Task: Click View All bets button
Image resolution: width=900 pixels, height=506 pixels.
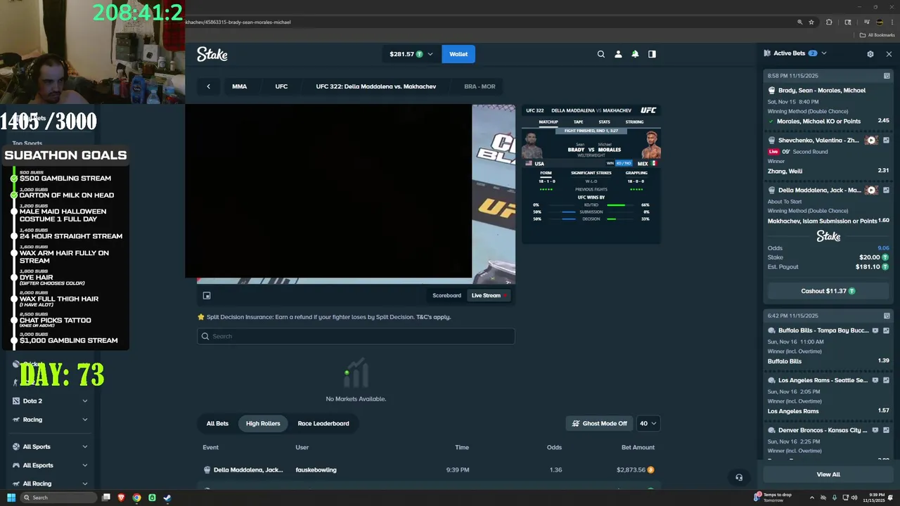Action: 828,474
